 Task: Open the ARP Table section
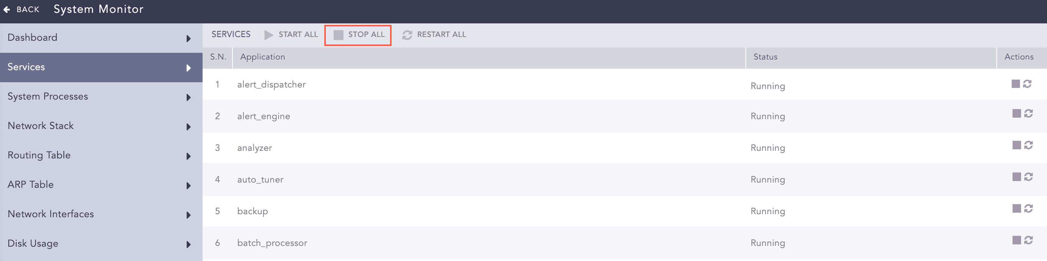click(31, 185)
